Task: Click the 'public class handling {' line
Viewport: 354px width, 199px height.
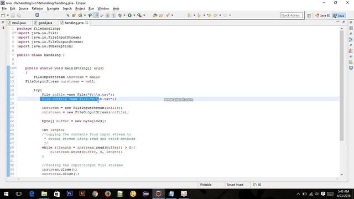Action: (40, 55)
